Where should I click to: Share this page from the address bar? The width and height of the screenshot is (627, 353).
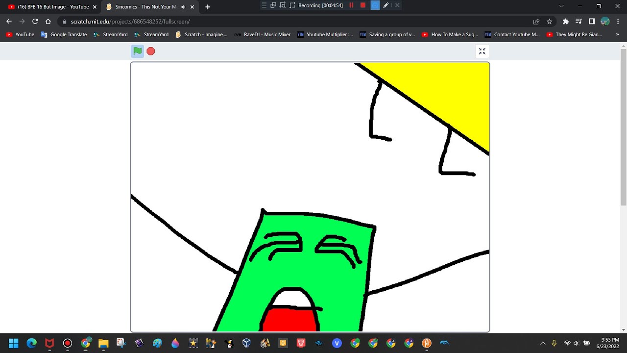pyautogui.click(x=536, y=22)
